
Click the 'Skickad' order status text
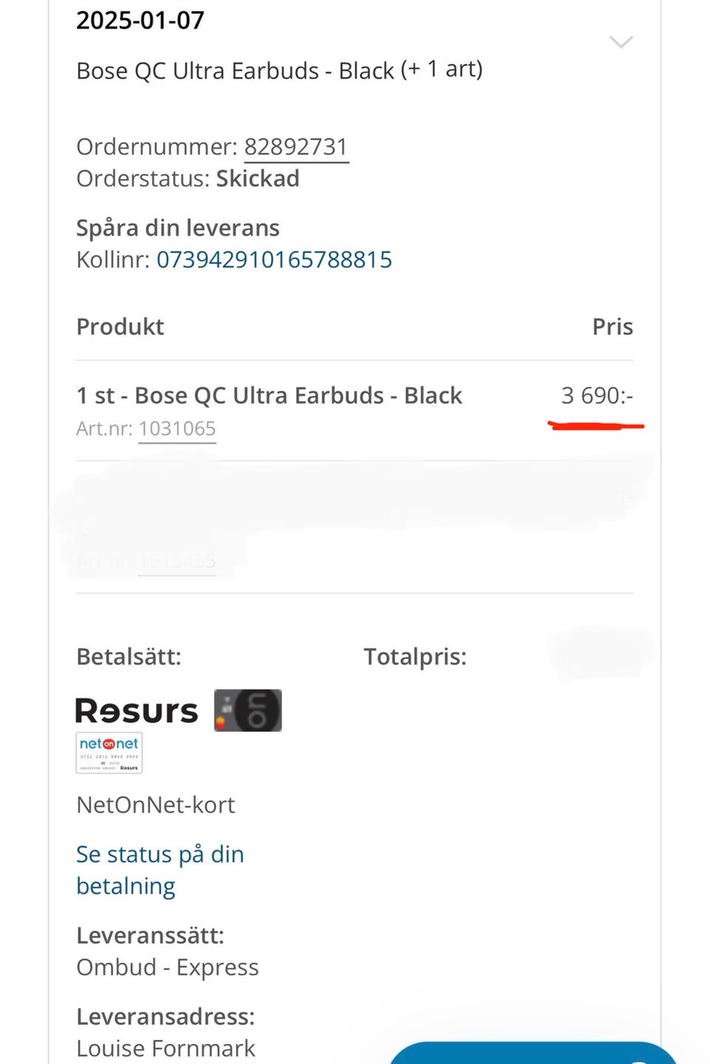257,178
